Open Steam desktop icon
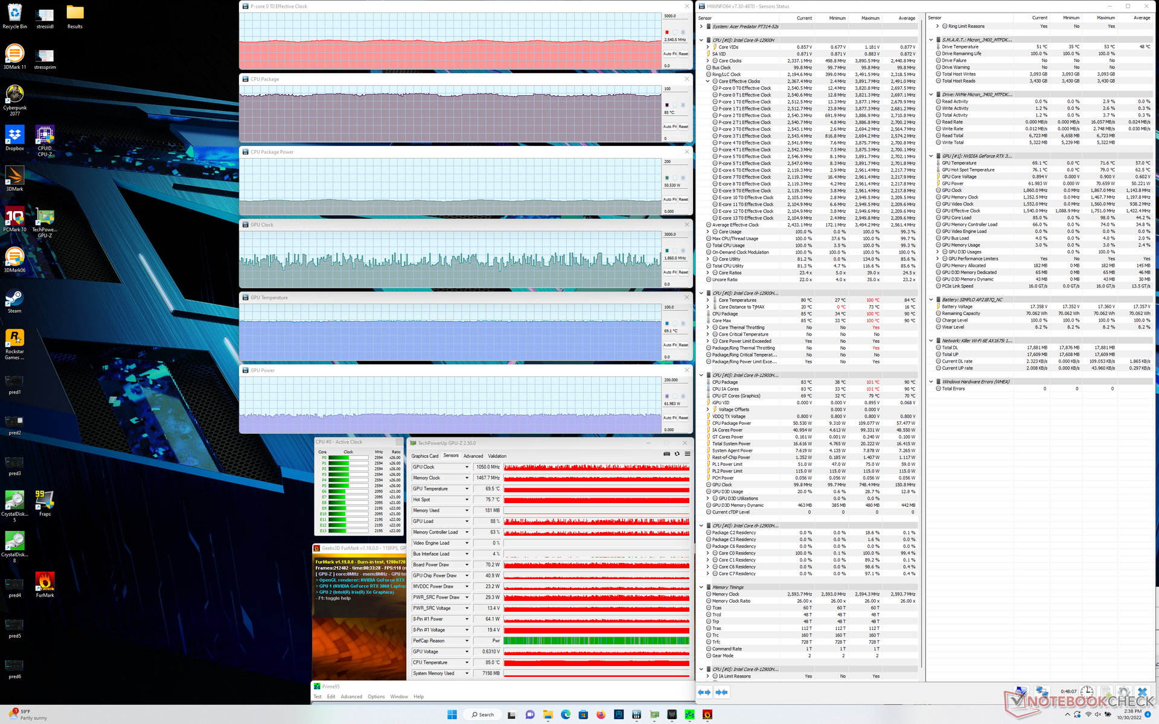This screenshot has width=1159, height=724. point(14,302)
